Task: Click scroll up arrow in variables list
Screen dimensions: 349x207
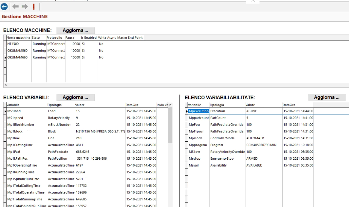Action: click(170, 105)
